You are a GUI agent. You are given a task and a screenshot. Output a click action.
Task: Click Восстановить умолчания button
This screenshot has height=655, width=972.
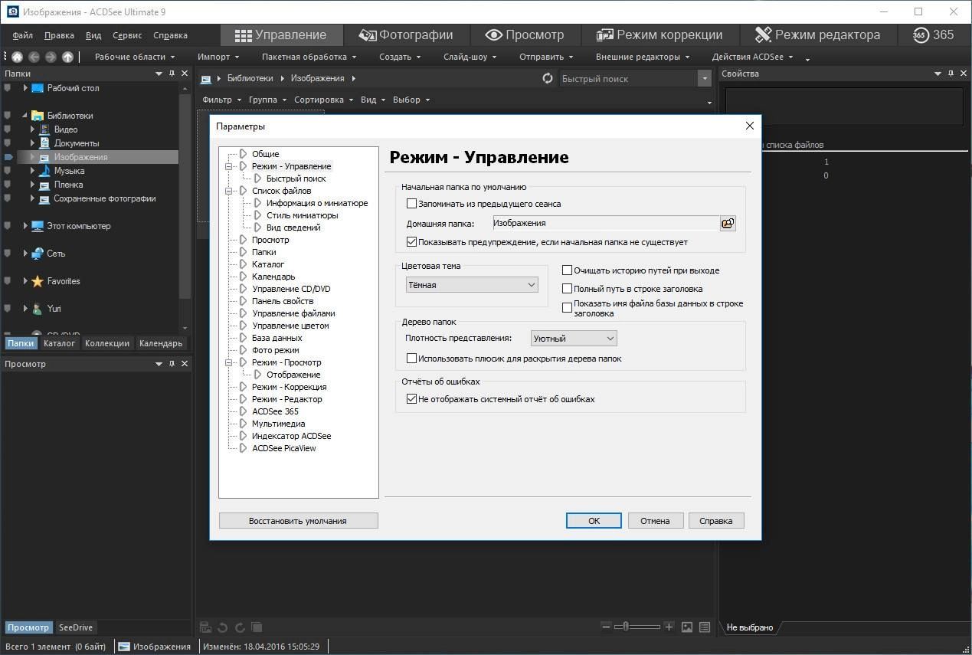tap(298, 521)
